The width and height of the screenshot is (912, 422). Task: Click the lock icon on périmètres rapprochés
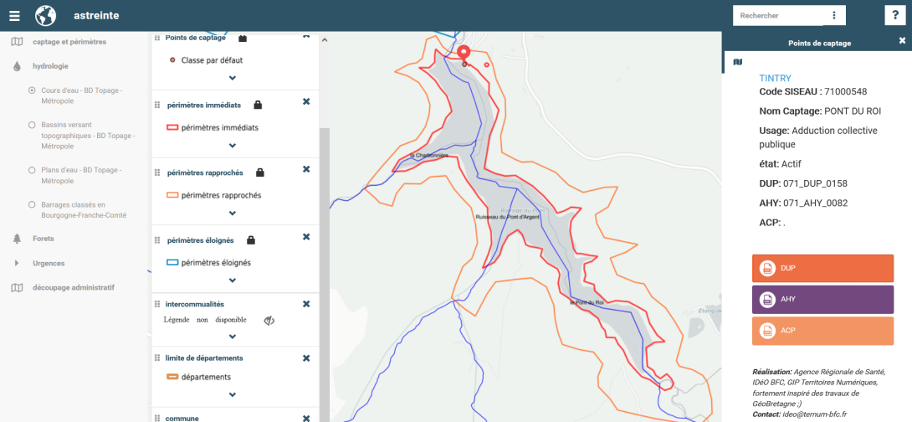259,172
